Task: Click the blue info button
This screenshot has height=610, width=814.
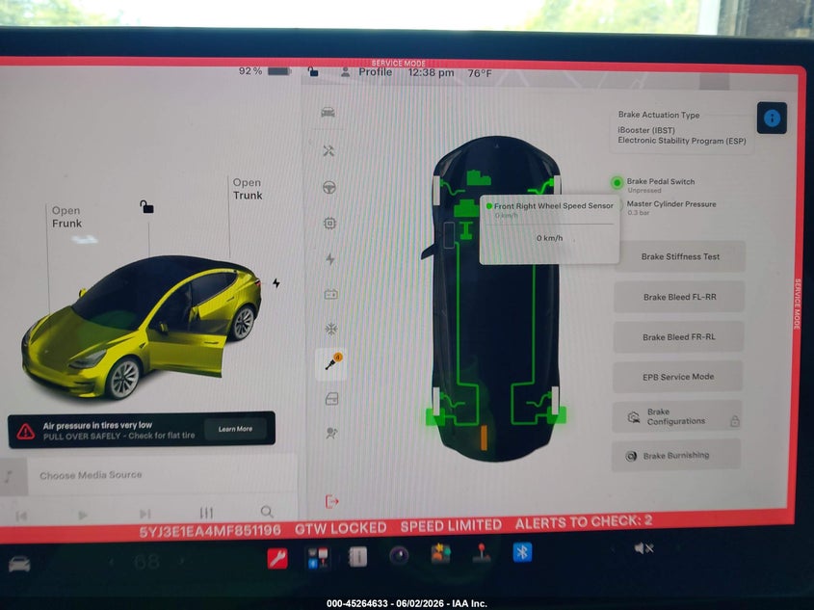Action: click(772, 118)
